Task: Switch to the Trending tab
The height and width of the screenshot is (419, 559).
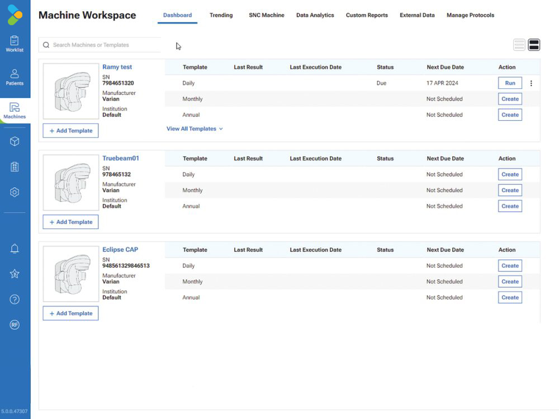Action: tap(221, 15)
